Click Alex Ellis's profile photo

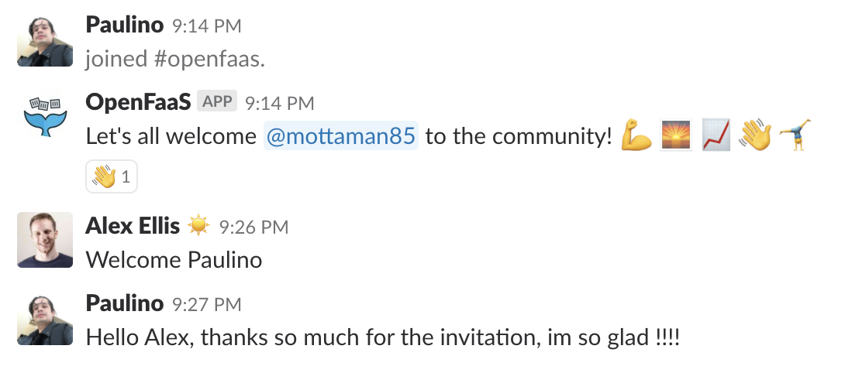click(x=45, y=240)
